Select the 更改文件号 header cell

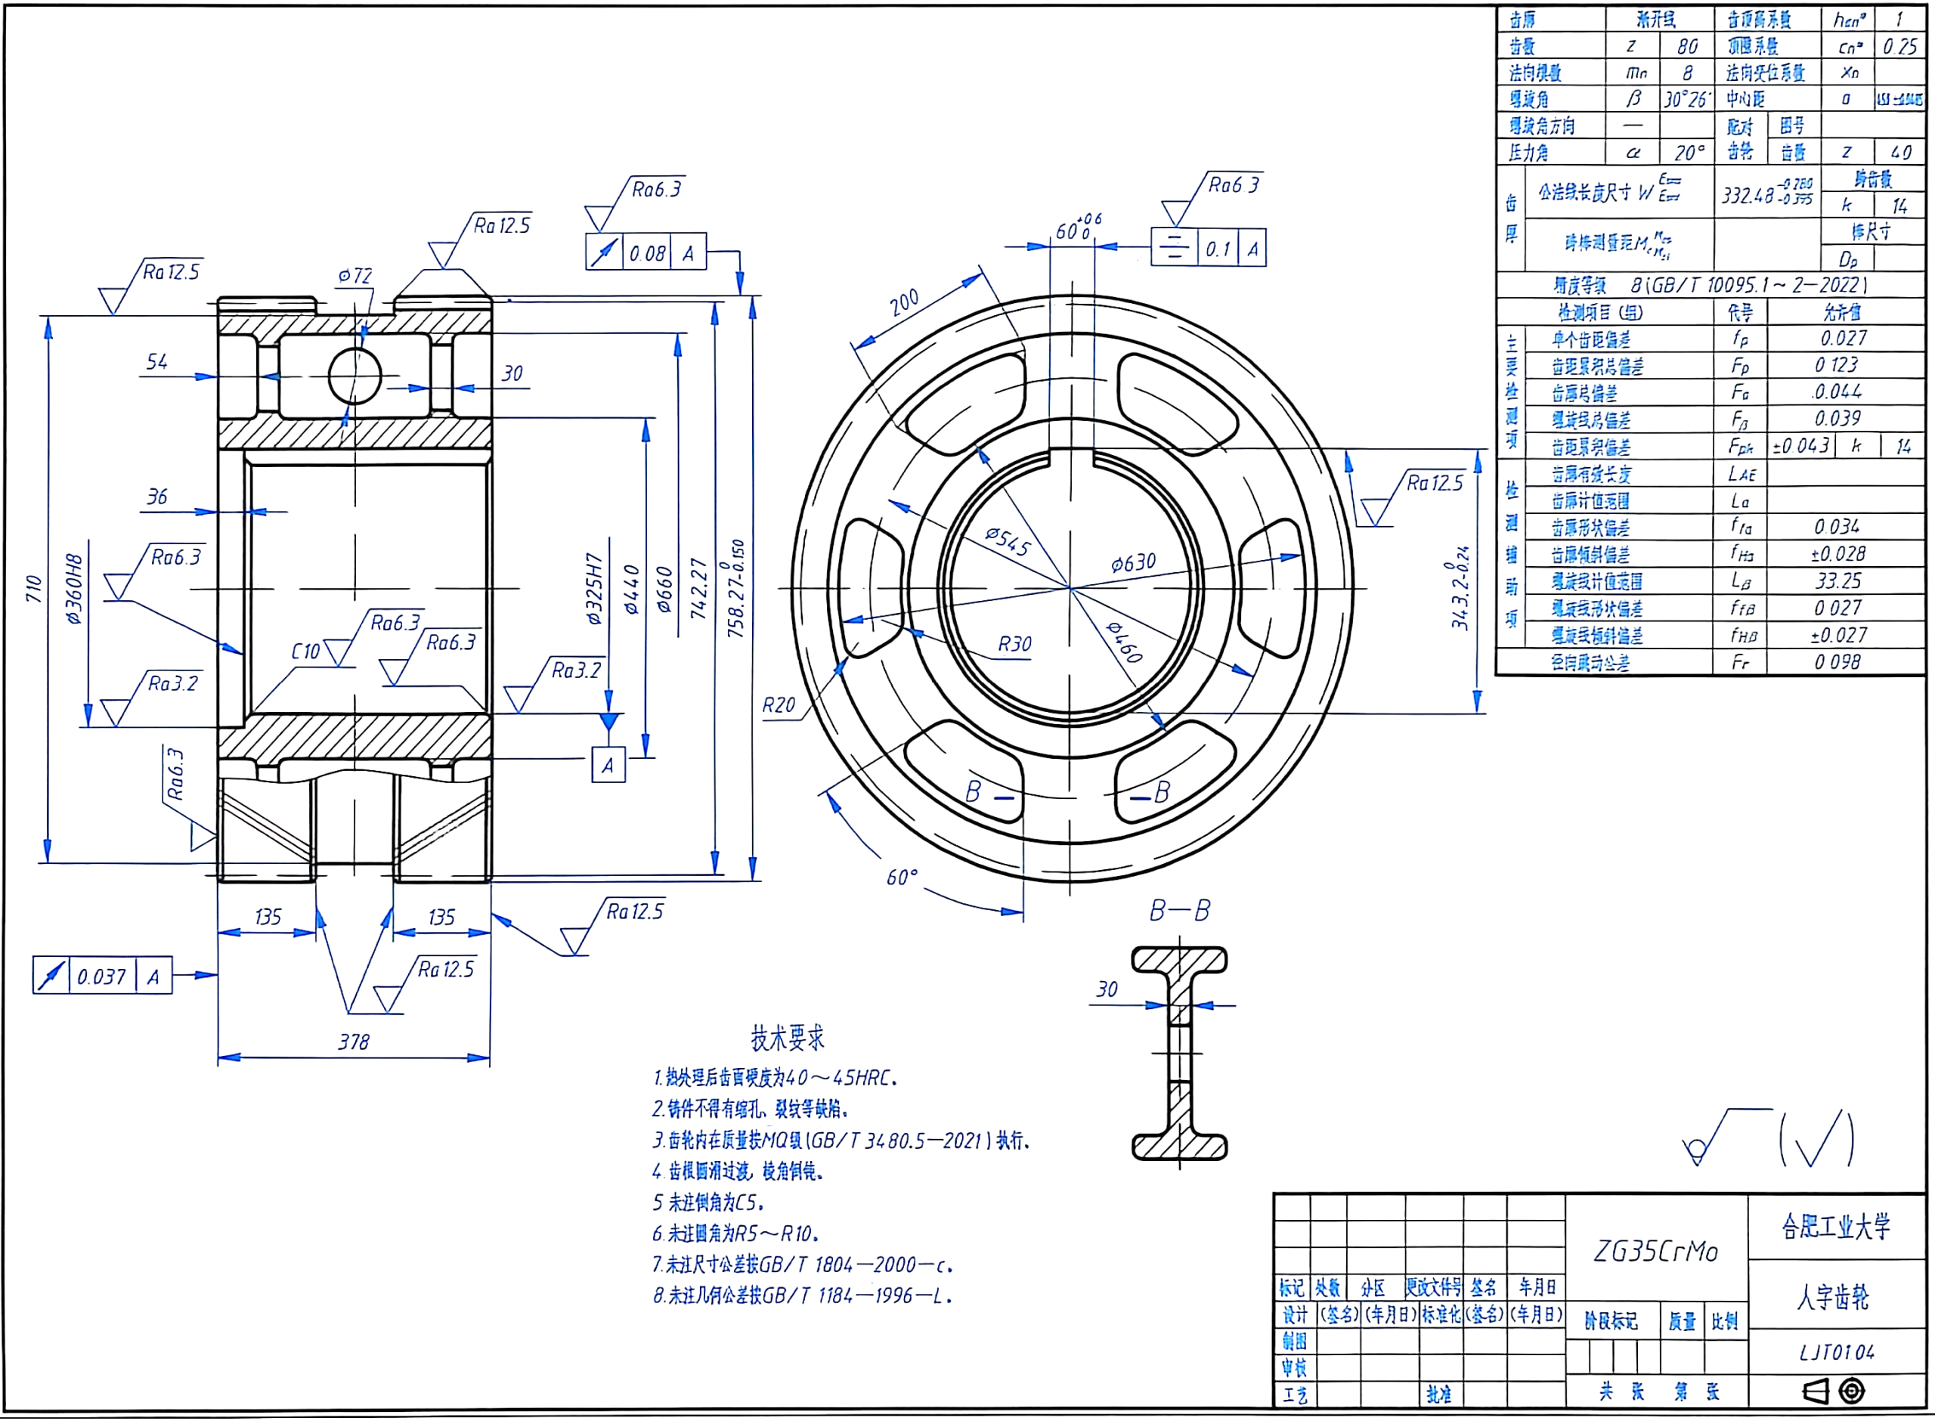click(x=1433, y=1288)
